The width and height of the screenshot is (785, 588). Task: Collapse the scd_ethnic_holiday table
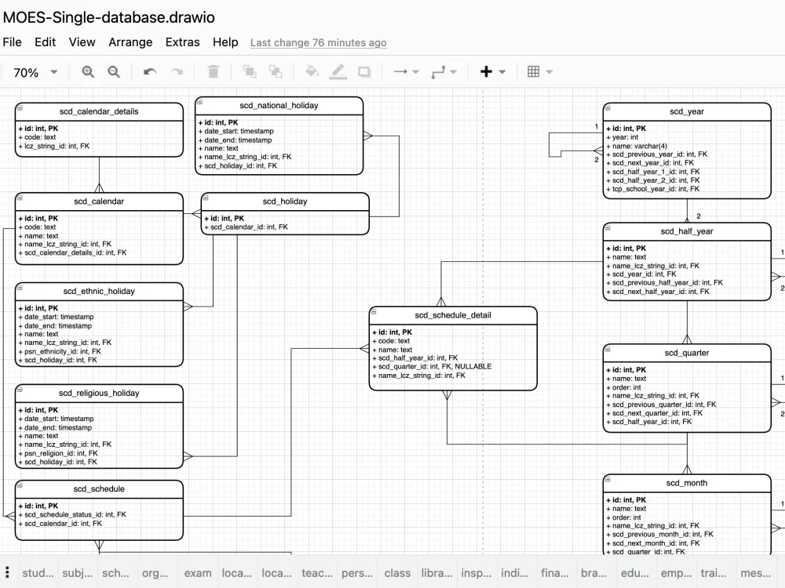[x=20, y=288]
